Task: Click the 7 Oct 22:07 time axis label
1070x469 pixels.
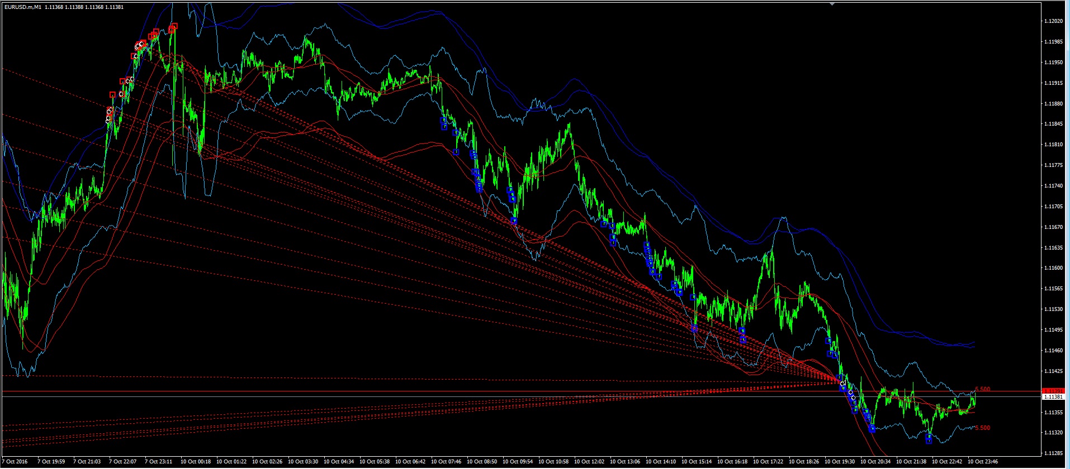Action: tap(123, 462)
